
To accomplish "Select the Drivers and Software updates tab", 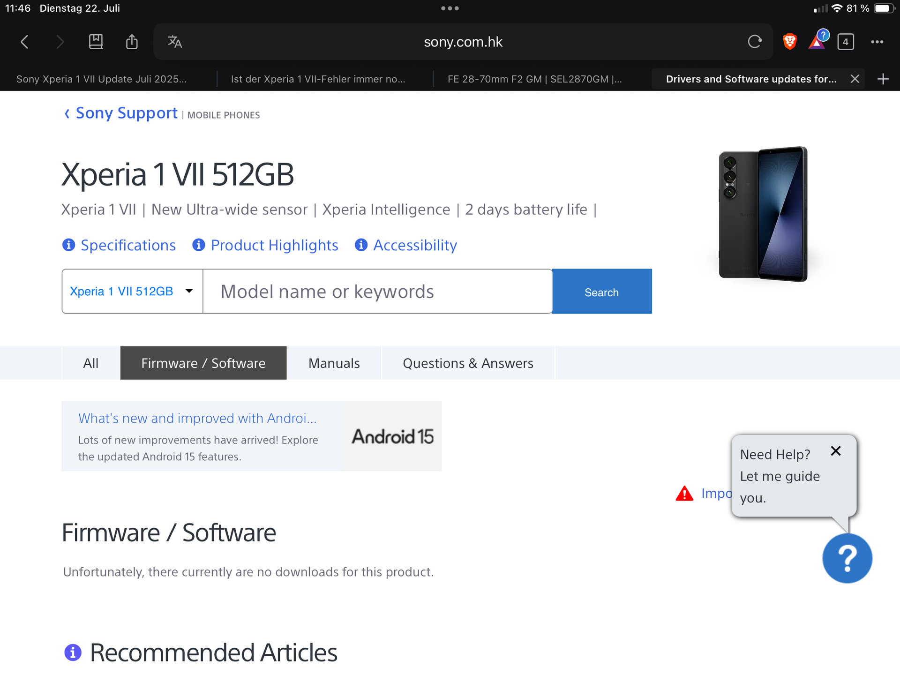I will coord(751,79).
